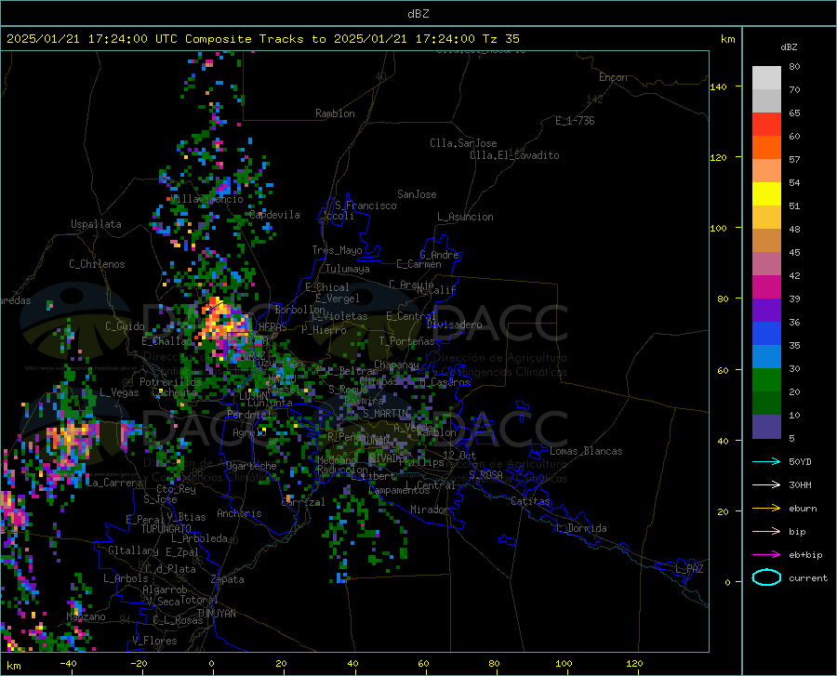This screenshot has width=837, height=676.
Task: Click the 'V_Flores' map label
Action: coord(154,641)
